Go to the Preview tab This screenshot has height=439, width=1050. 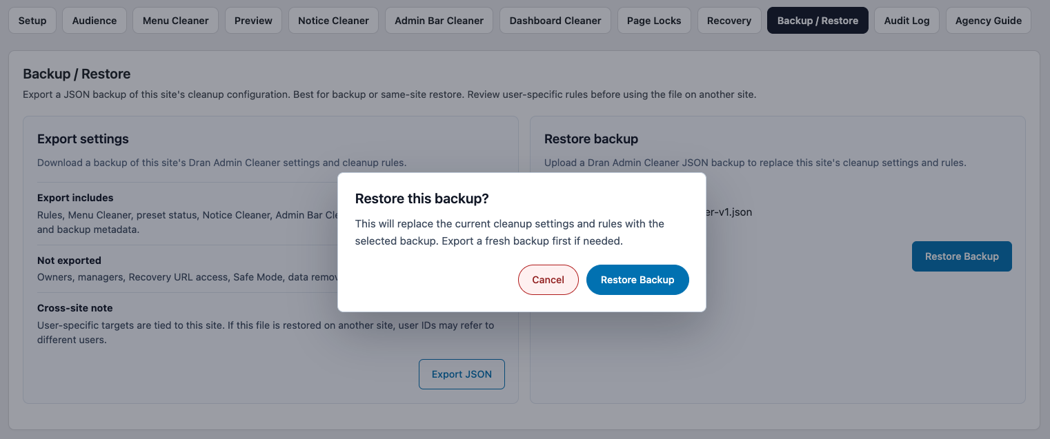253,21
